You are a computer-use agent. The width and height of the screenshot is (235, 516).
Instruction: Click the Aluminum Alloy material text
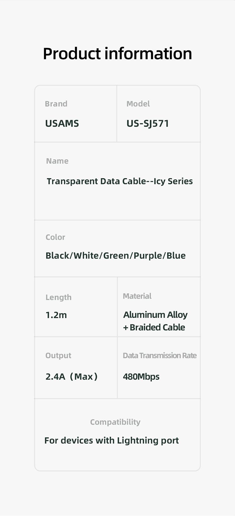click(x=155, y=315)
